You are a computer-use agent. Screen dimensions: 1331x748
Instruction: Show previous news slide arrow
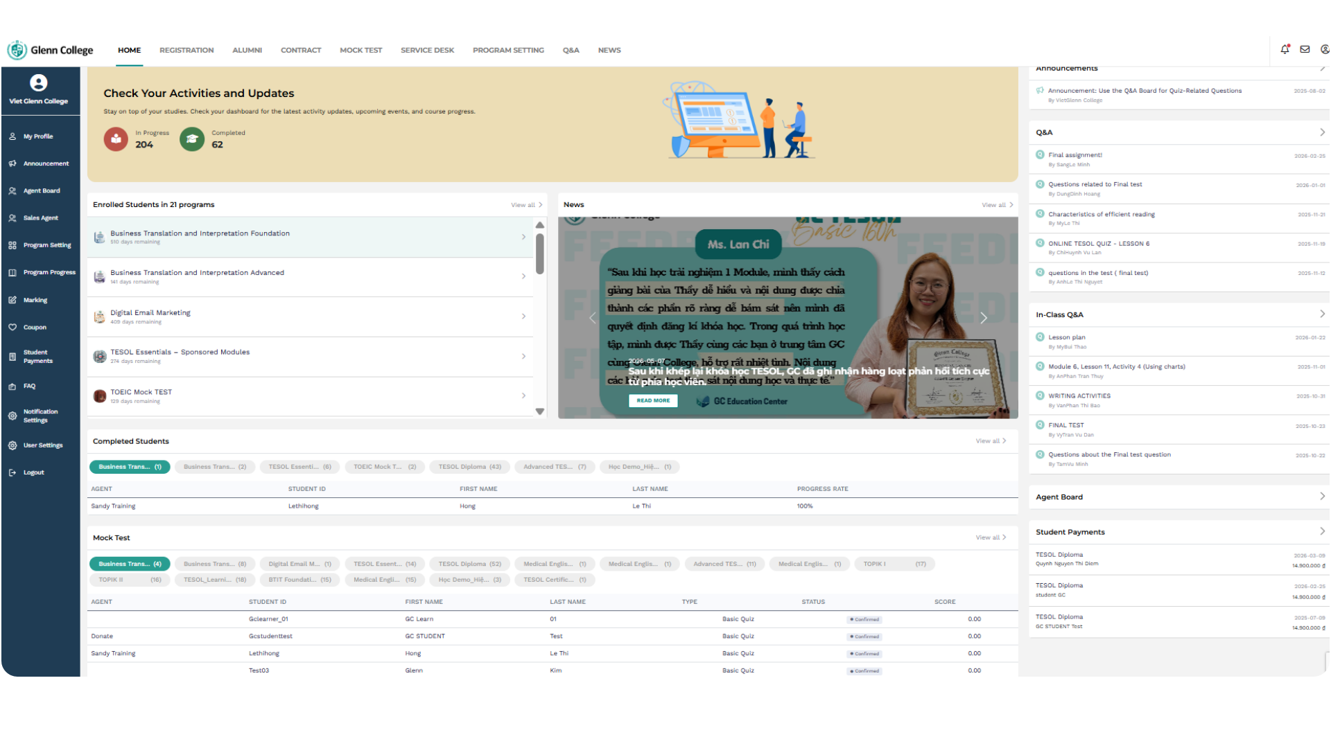point(593,318)
